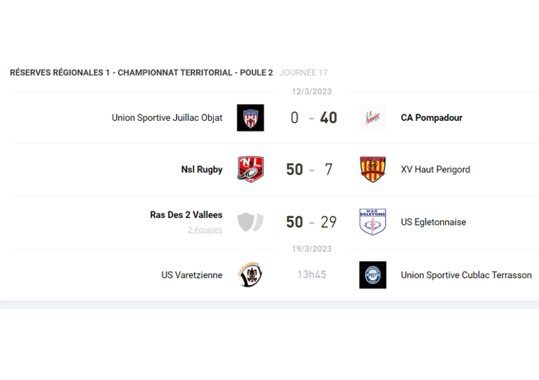539x380 pixels.
Task: View the 13h45 upcoming match details
Action: [312, 275]
